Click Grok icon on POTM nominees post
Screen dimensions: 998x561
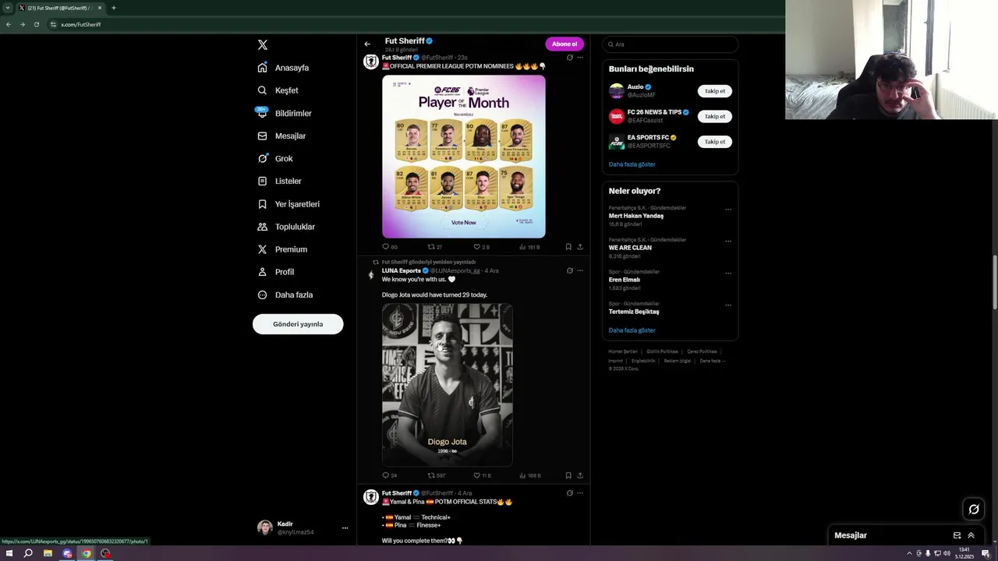coord(569,58)
